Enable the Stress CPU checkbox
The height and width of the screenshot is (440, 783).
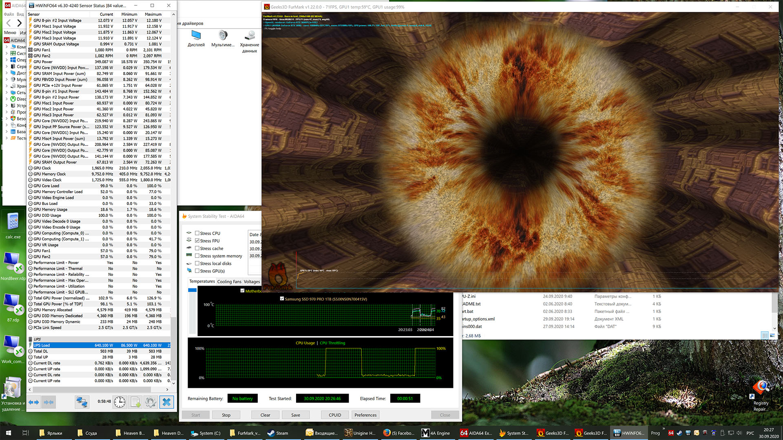pos(197,233)
